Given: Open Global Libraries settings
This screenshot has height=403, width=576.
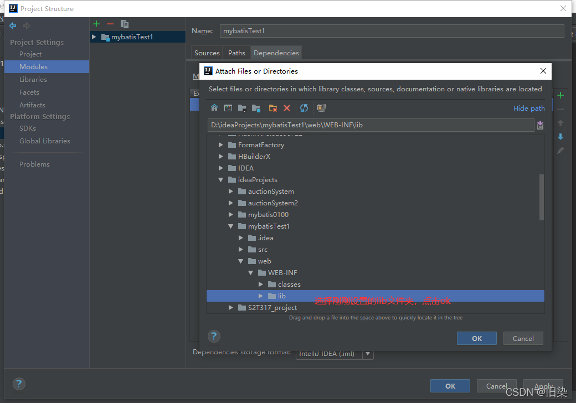Looking at the screenshot, I should tap(44, 141).
